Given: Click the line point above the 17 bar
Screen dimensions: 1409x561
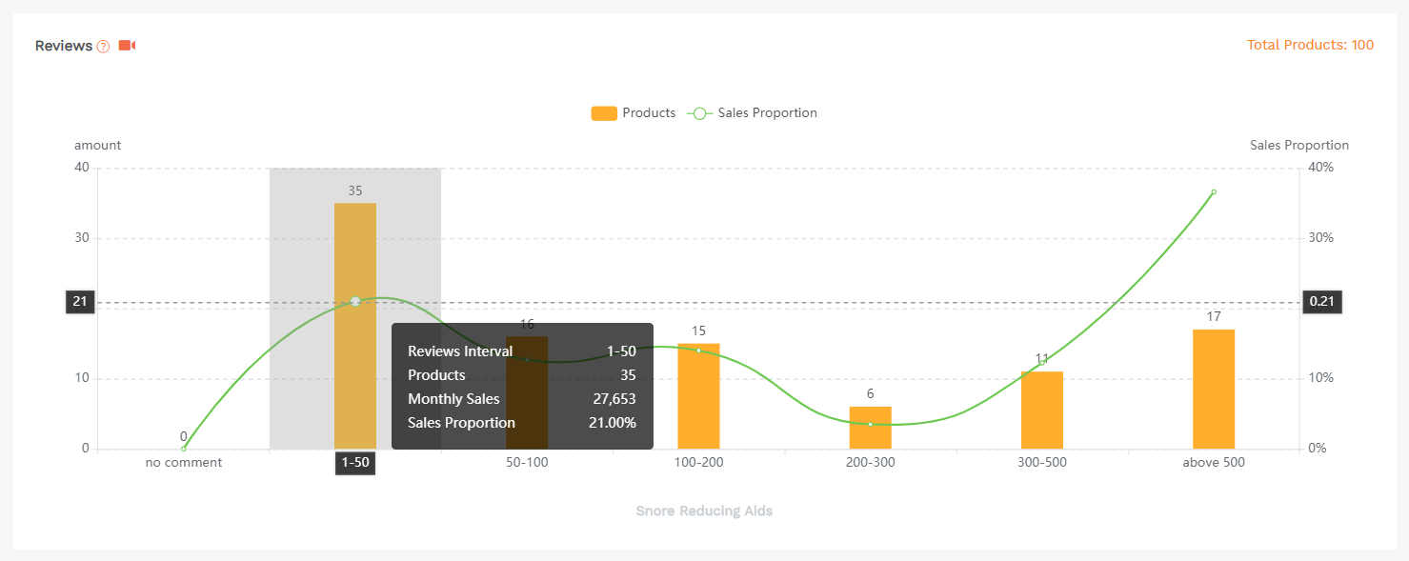Looking at the screenshot, I should tap(1214, 192).
